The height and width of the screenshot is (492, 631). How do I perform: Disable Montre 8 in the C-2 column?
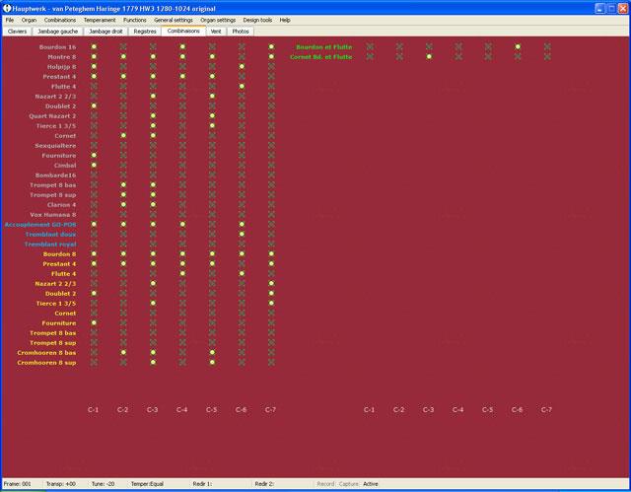(x=123, y=56)
